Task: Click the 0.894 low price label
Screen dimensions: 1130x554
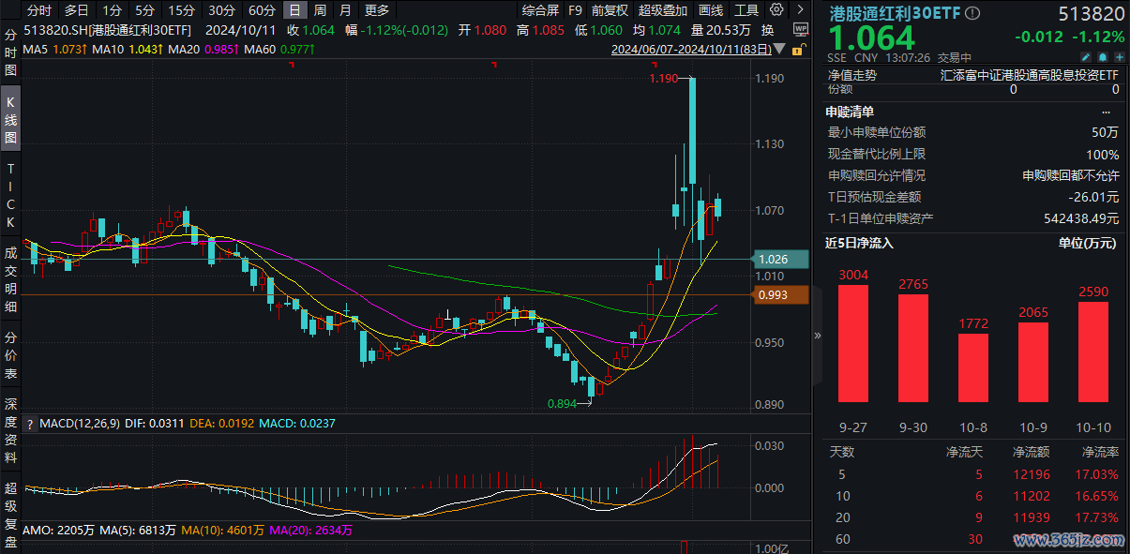Action: pos(563,404)
